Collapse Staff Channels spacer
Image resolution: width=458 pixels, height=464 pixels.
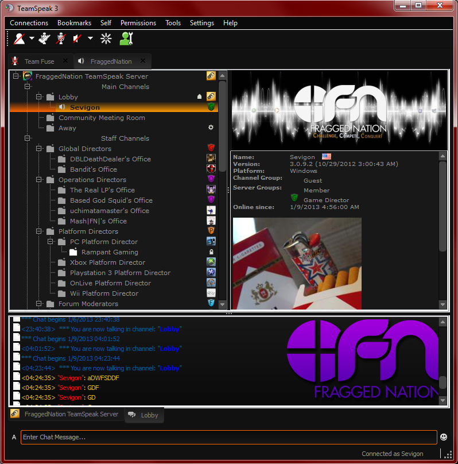coord(27,138)
